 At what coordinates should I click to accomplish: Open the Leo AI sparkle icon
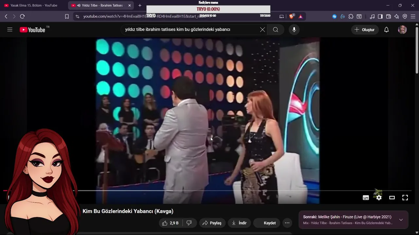click(x=396, y=16)
